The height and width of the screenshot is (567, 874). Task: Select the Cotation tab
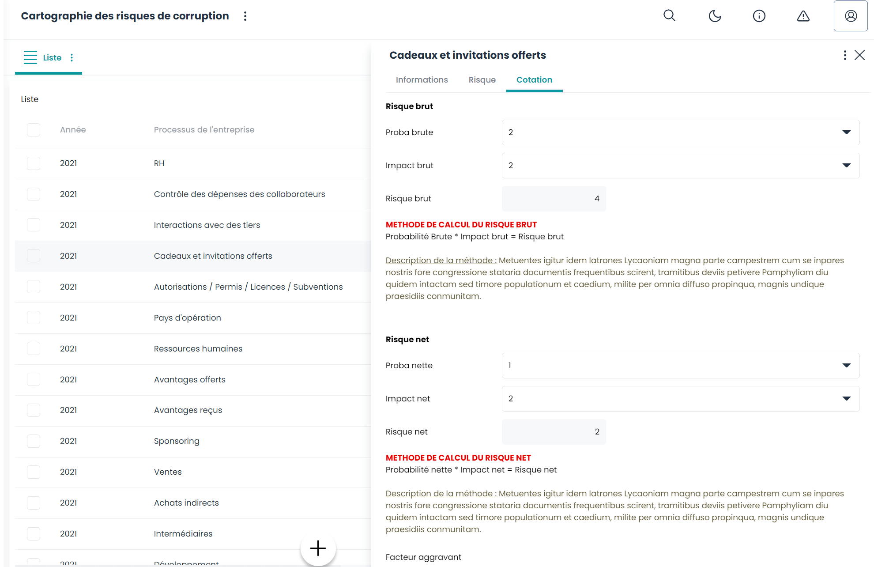[x=534, y=80]
